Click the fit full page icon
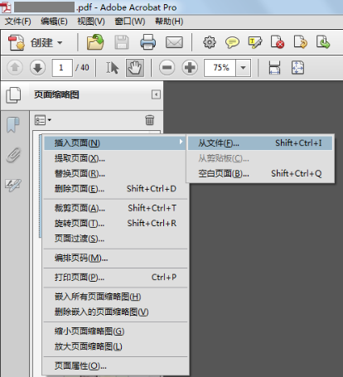The image size is (343, 377). pyautogui.click(x=297, y=67)
